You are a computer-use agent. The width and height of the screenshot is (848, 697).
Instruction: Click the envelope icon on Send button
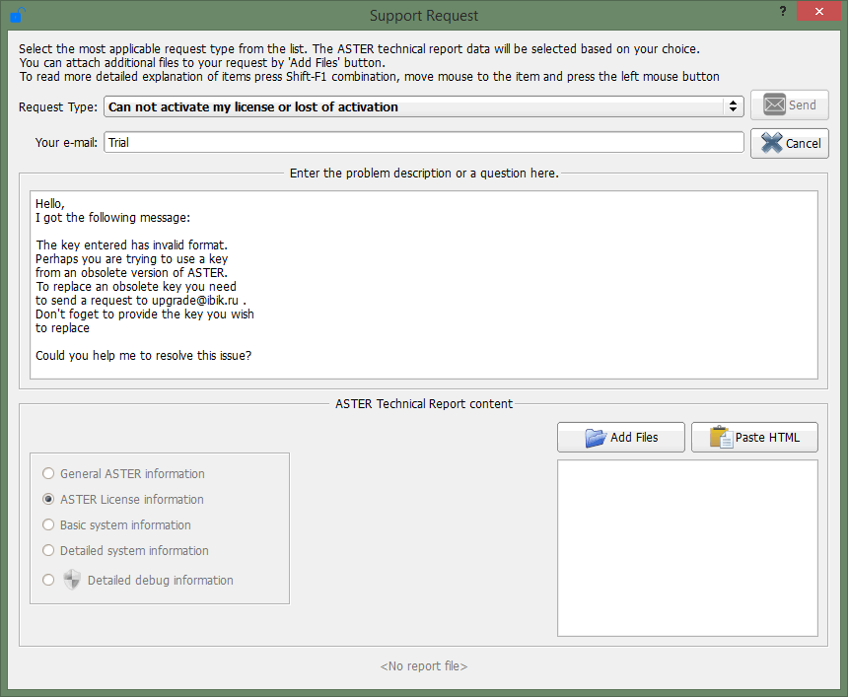click(x=774, y=105)
